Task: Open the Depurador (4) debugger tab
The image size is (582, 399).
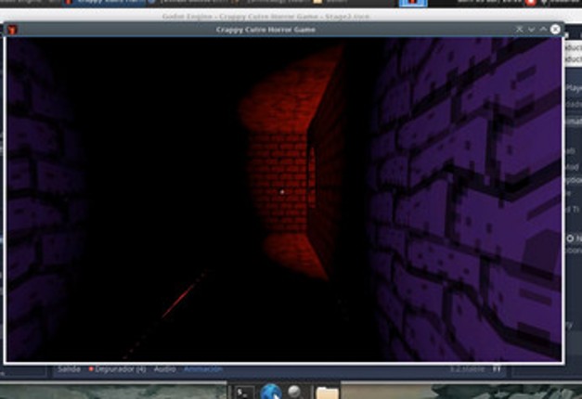Action: coord(117,369)
